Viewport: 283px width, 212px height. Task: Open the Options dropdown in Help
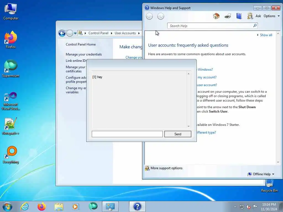[272, 16]
